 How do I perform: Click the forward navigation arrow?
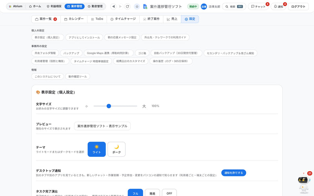pyautogui.click(x=120, y=6)
